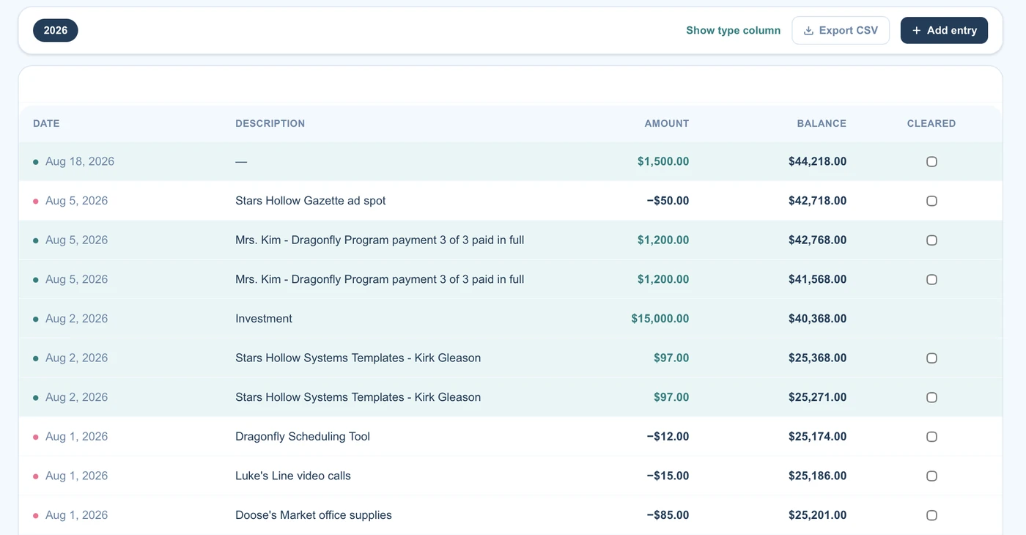Image resolution: width=1026 pixels, height=535 pixels.
Task: Click the Aug 18, 2026 date
Action: 80,161
